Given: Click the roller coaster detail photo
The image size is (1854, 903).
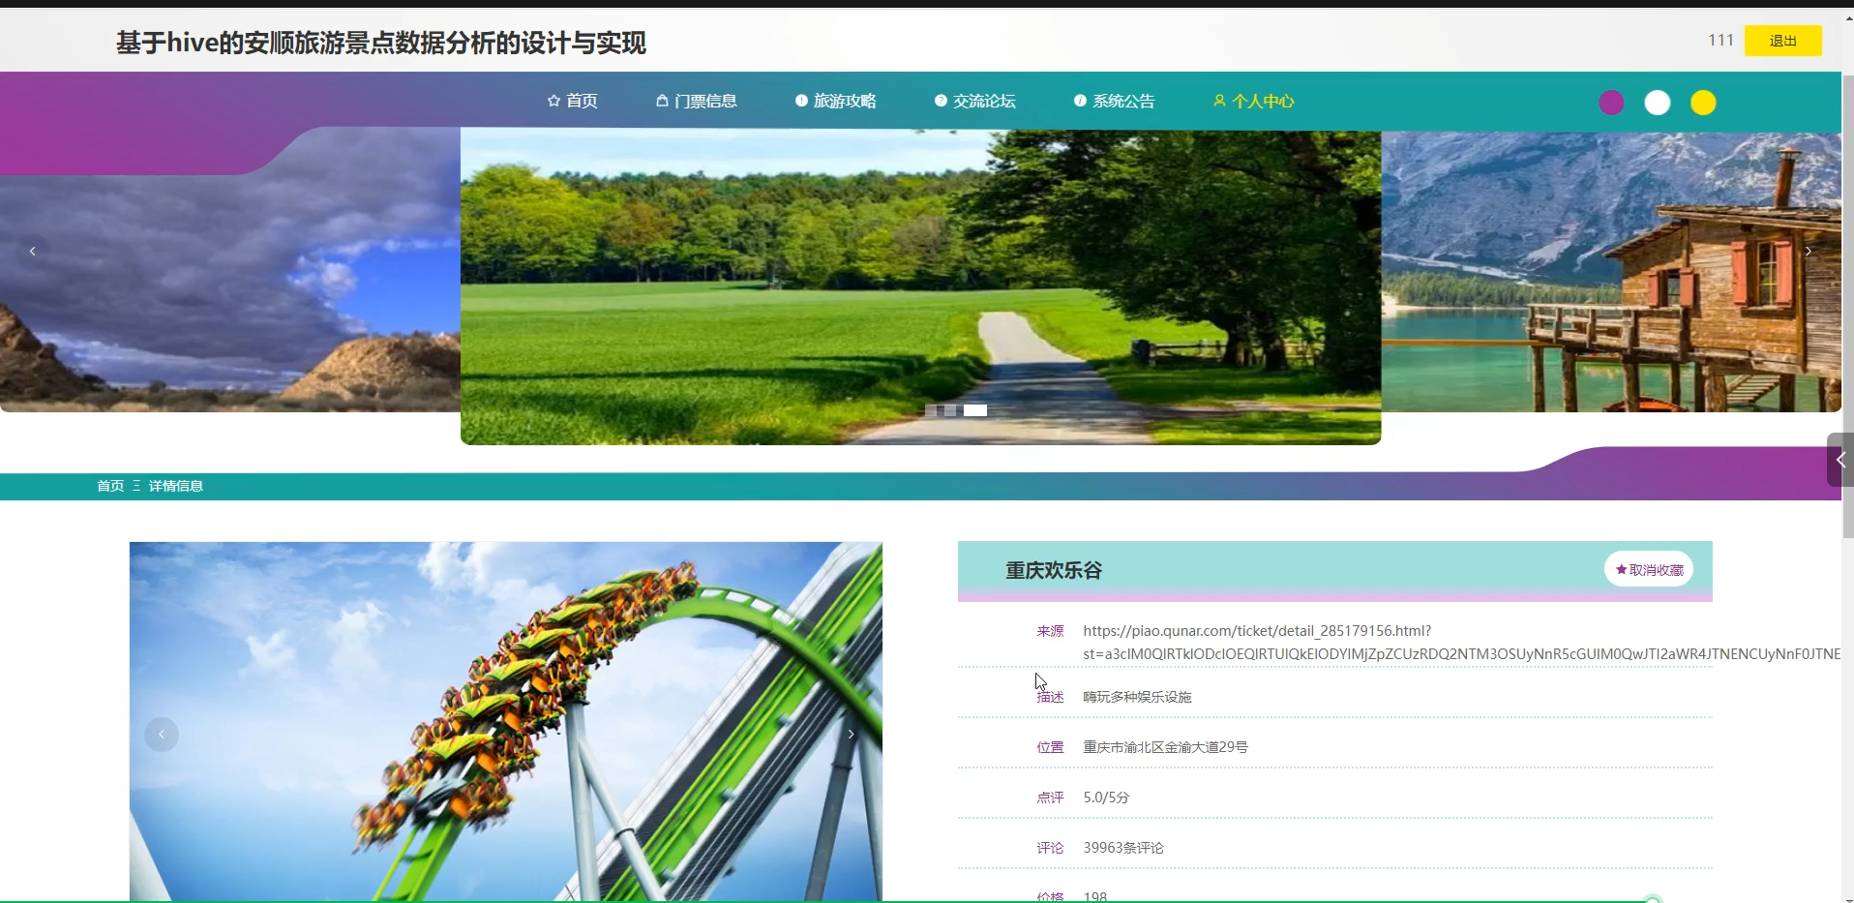Looking at the screenshot, I should 506,721.
